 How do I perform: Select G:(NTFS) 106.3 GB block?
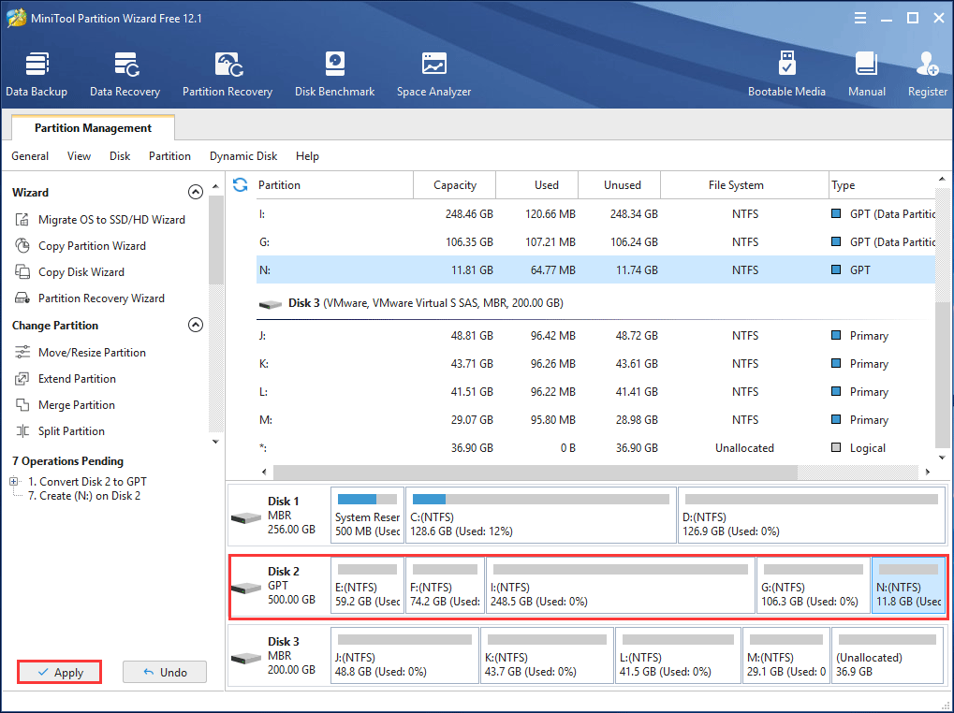(x=814, y=585)
